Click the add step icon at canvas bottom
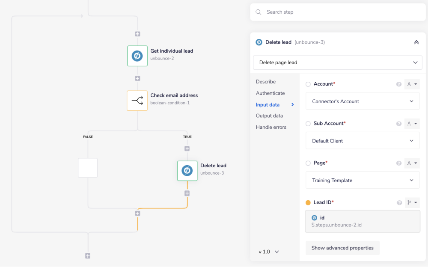Screen dimensions: 428x267 [x=88, y=256]
